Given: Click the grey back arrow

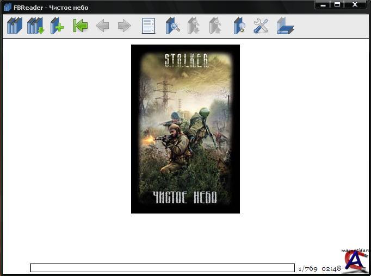Looking at the screenshot, I should pyautogui.click(x=102, y=26).
